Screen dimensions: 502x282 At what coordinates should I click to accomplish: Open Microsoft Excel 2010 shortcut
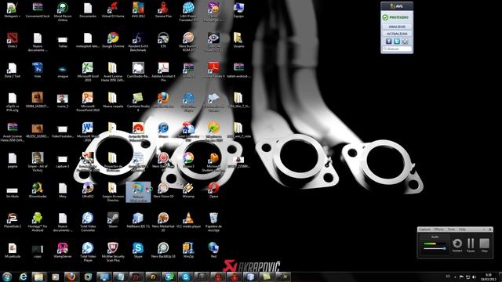pos(88,72)
